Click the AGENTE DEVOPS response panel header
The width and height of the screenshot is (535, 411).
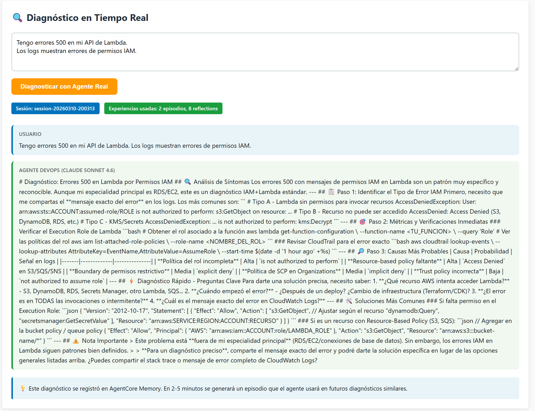pos(67,170)
